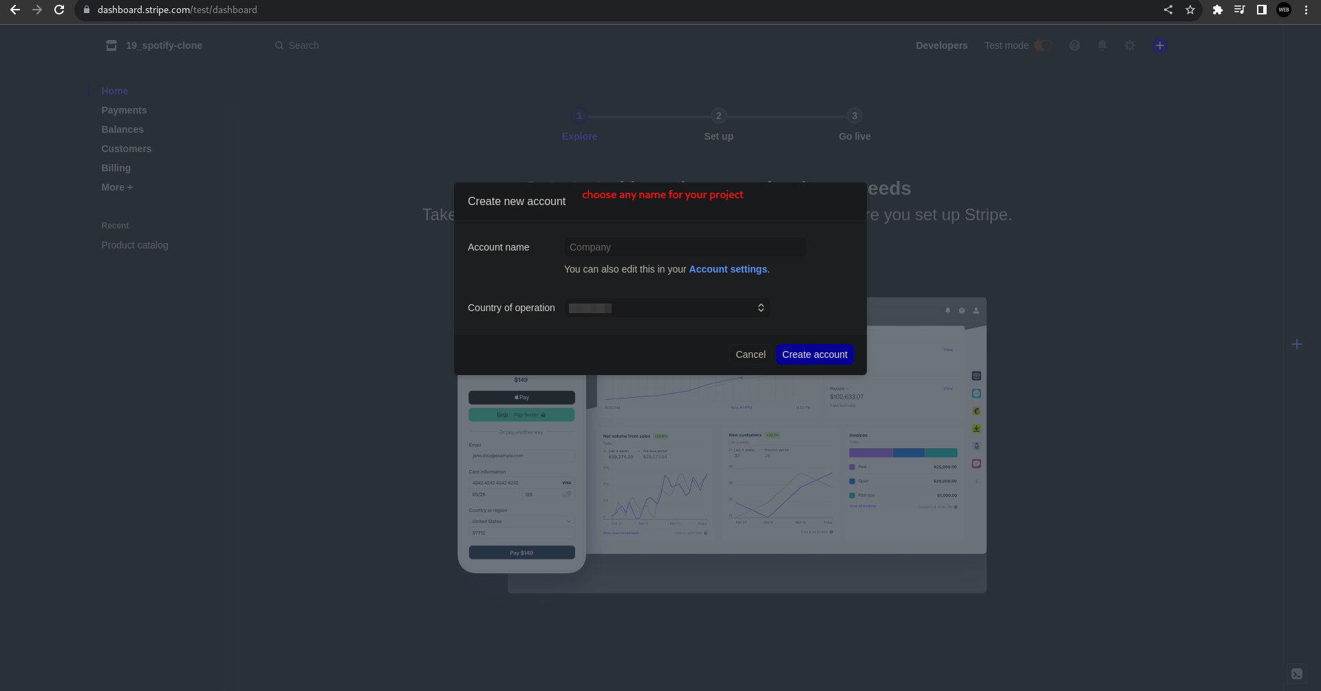This screenshot has height=691, width=1321.
Task: Open the Stripe help question-mark icon
Action: click(1075, 45)
